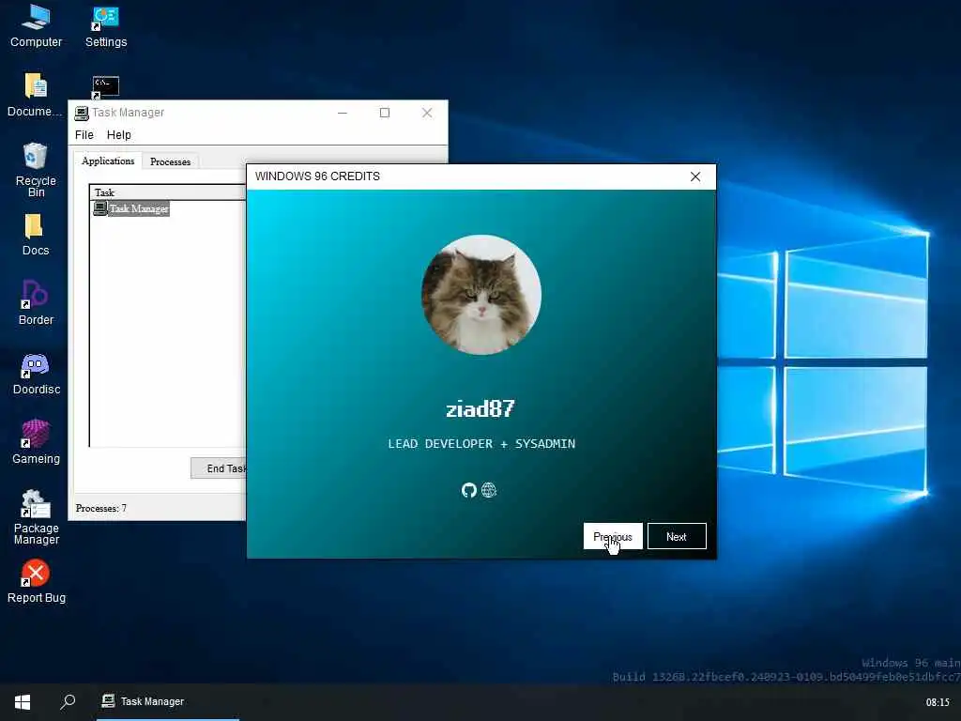The width and height of the screenshot is (961, 721).
Task: Close the Task Manager window
Action: pos(427,113)
